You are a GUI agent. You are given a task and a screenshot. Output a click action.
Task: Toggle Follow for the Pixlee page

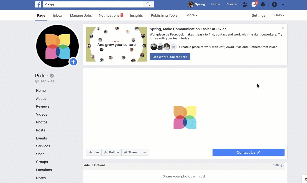click(x=112, y=152)
